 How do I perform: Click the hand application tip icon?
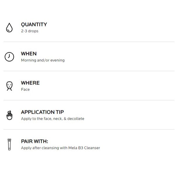(9, 115)
